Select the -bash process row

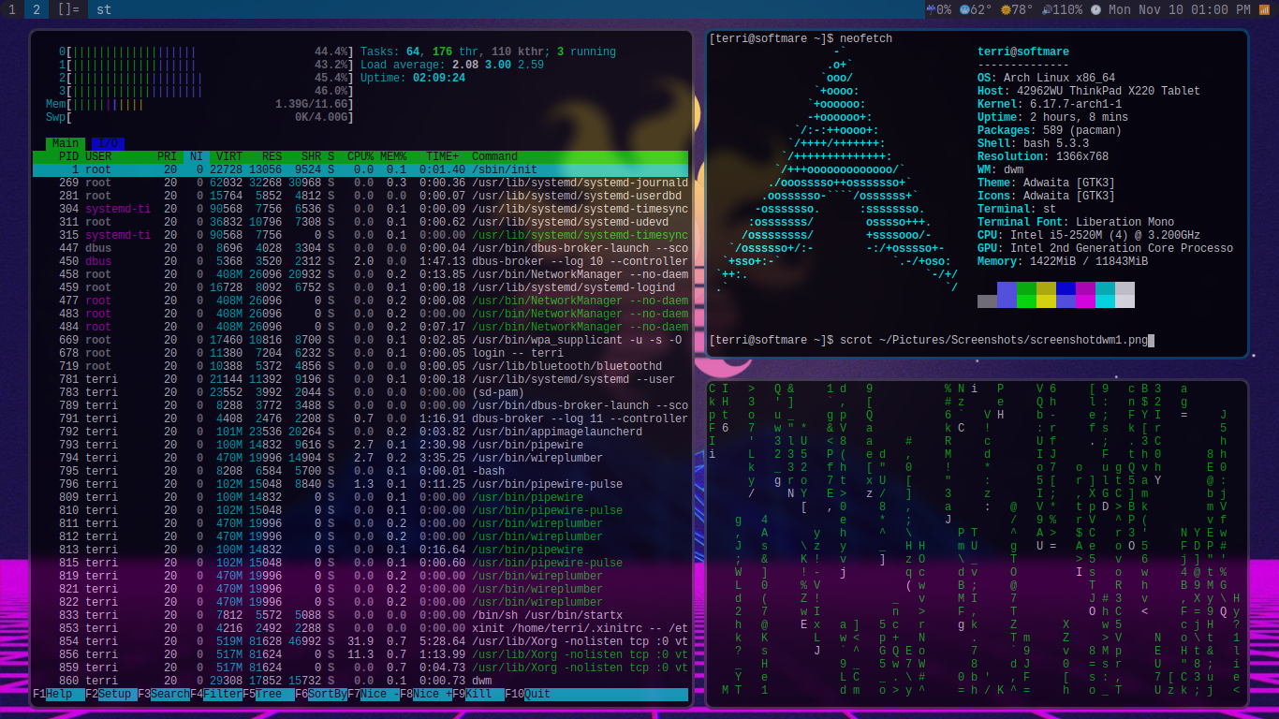tap(360, 471)
